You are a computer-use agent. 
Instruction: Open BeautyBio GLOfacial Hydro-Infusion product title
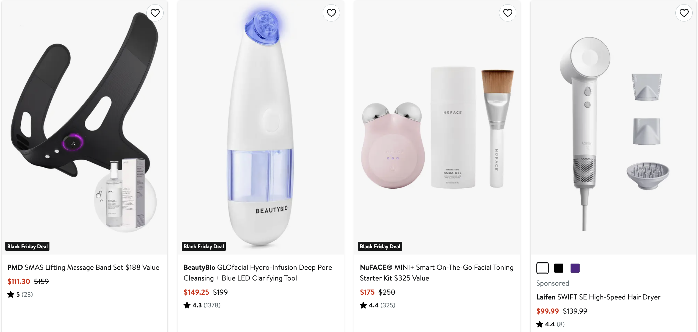point(258,273)
